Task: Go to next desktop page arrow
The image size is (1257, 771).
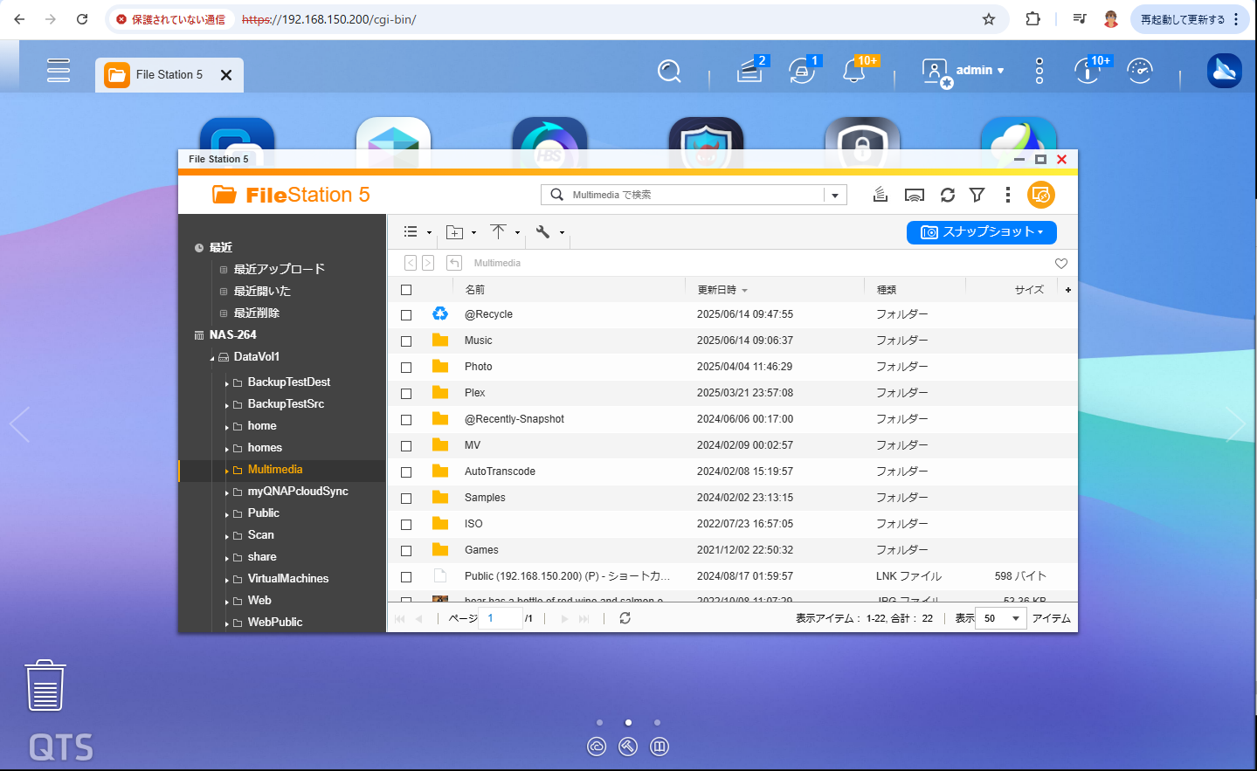Action: pyautogui.click(x=1235, y=424)
